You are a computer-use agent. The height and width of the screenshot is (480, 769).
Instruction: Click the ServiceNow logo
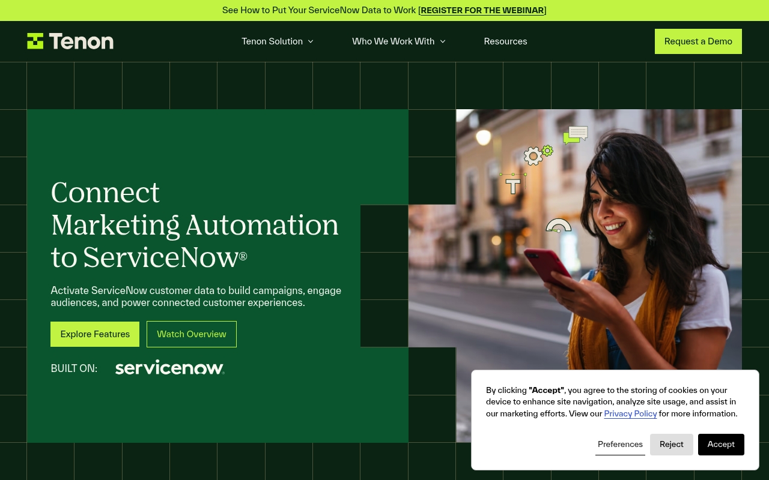coord(169,368)
